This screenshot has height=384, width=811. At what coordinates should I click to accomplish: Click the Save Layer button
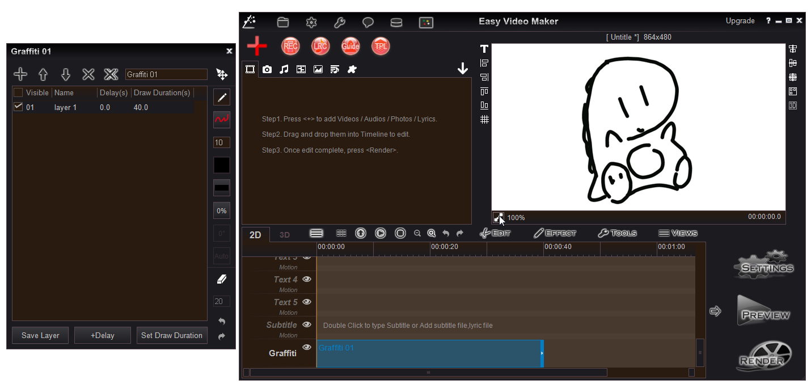pos(40,335)
